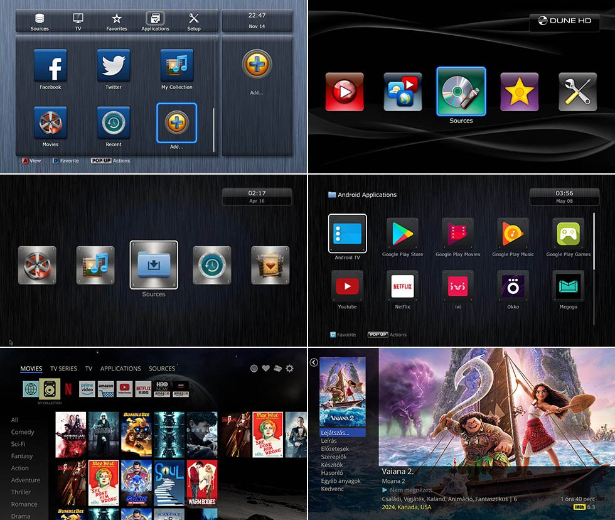Filter movies by Comedy genre
The width and height of the screenshot is (615, 520).
coord(23,432)
